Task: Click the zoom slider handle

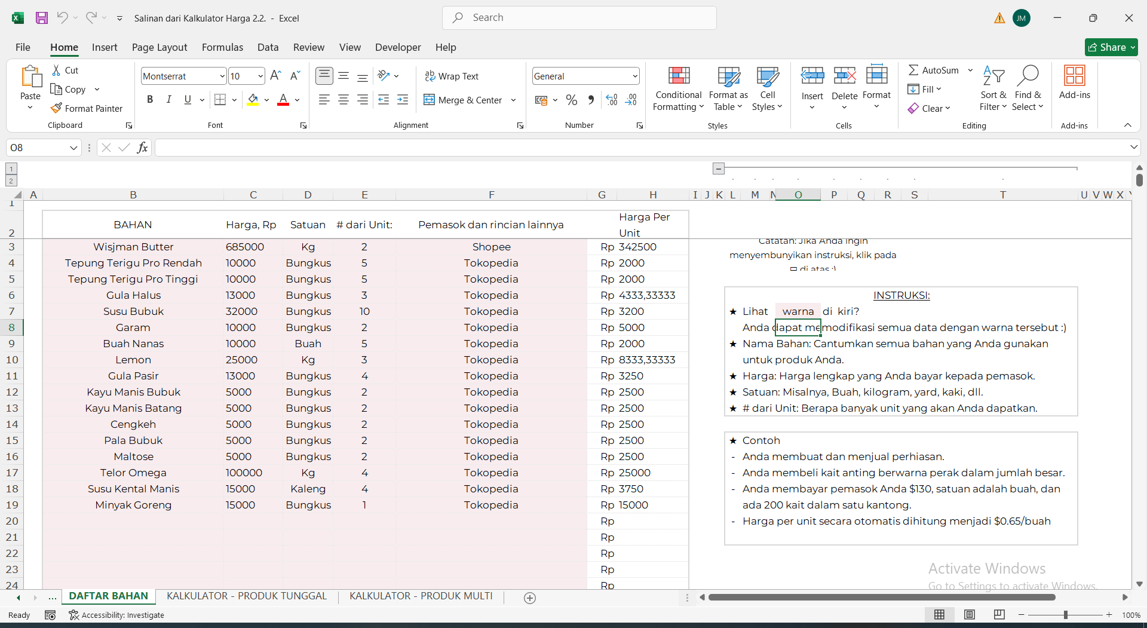Action: (1065, 615)
